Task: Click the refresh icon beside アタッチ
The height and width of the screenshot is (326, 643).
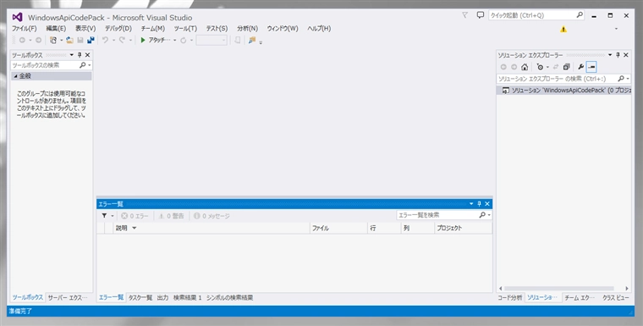Action: tap(184, 41)
